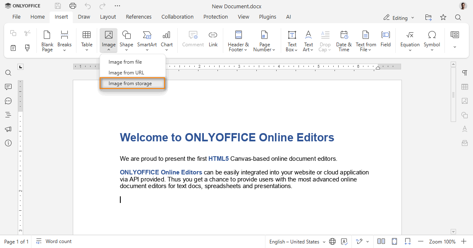This screenshot has height=248, width=473.
Task: Open the About info icon
Action: pos(8,143)
